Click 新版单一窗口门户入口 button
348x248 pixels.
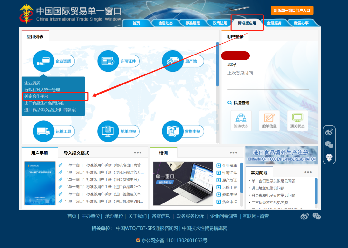click(292, 10)
